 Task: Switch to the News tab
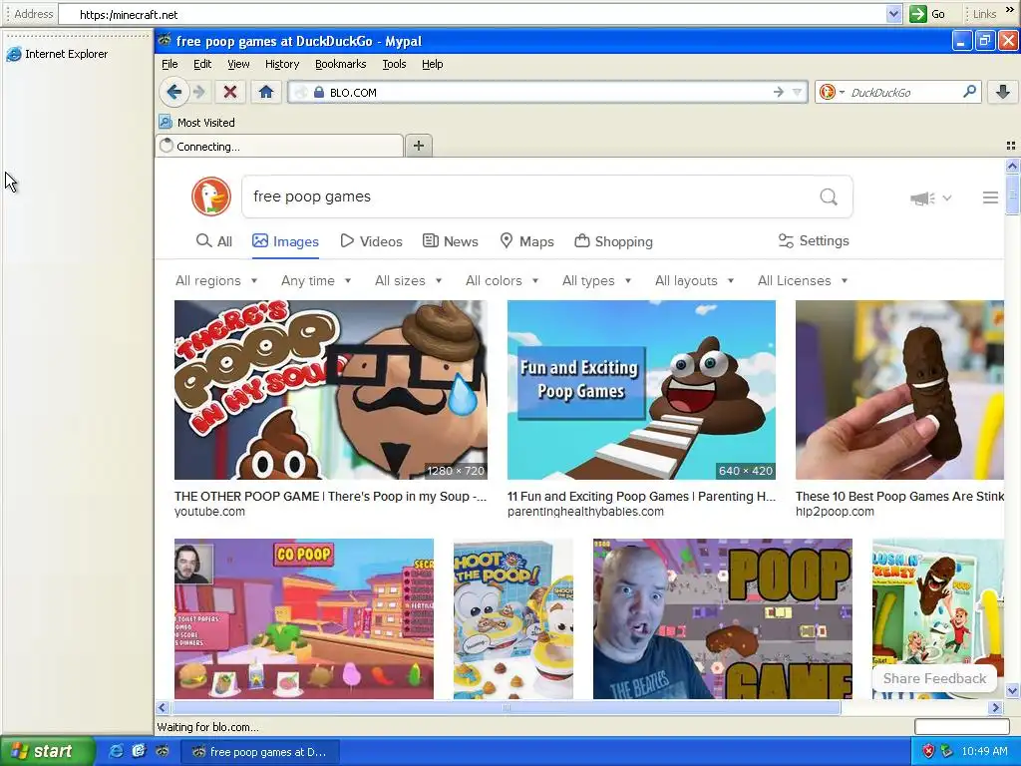[450, 241]
